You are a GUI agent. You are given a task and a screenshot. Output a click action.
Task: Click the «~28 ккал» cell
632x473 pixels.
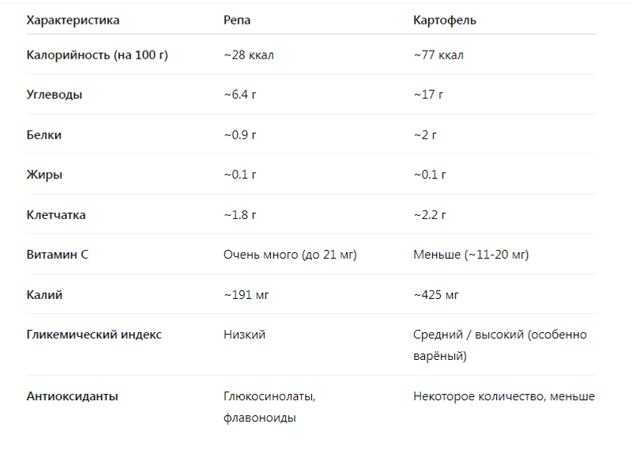249,55
